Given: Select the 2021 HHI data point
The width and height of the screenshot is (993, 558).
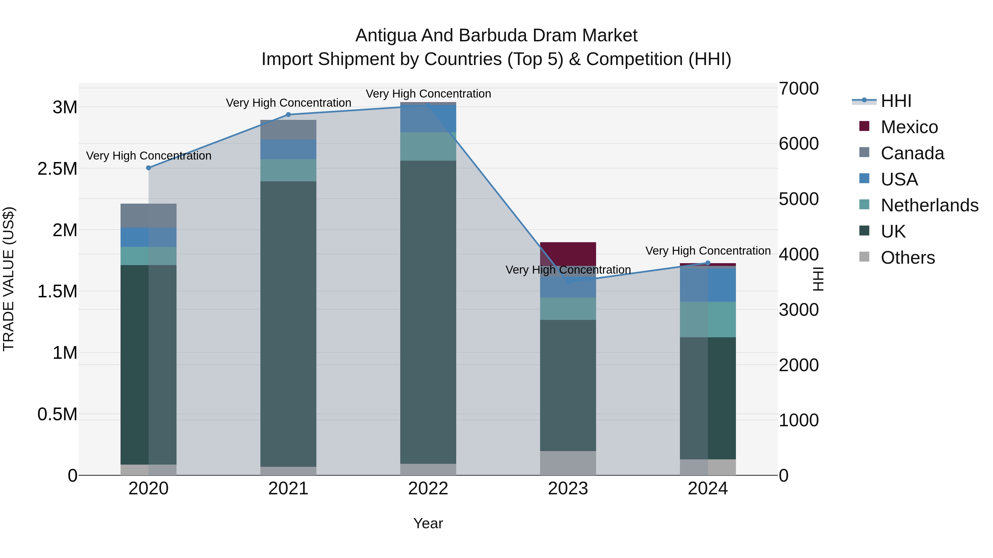Looking at the screenshot, I should (x=288, y=114).
